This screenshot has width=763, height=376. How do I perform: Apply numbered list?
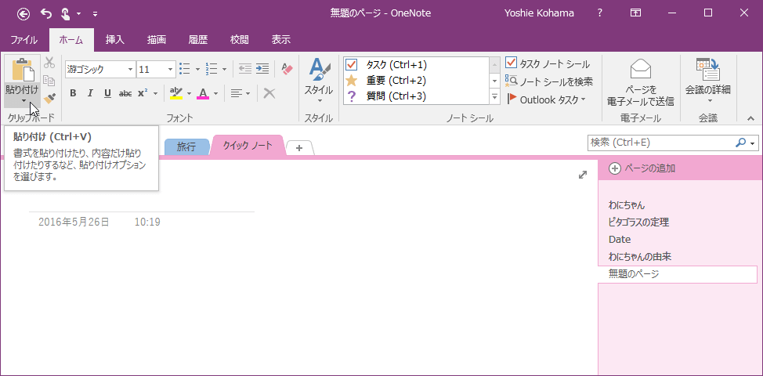tap(212, 69)
